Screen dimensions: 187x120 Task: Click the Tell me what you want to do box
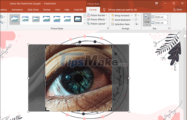point(122,10)
